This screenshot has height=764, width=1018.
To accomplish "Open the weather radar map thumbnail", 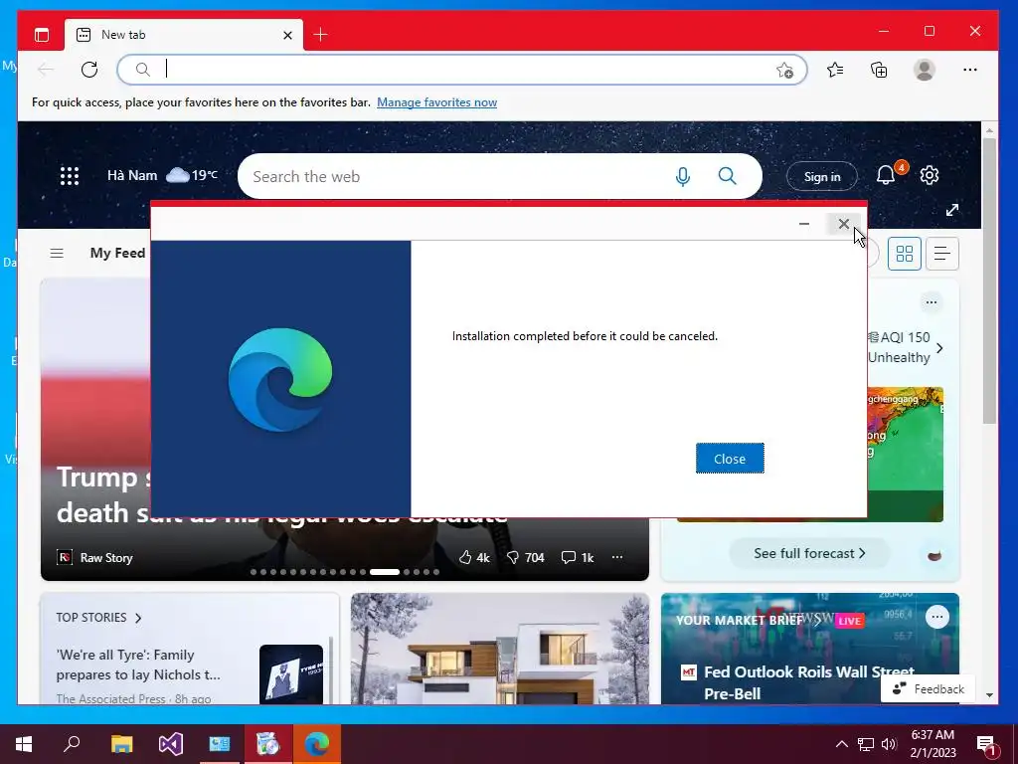I will tap(905, 455).
